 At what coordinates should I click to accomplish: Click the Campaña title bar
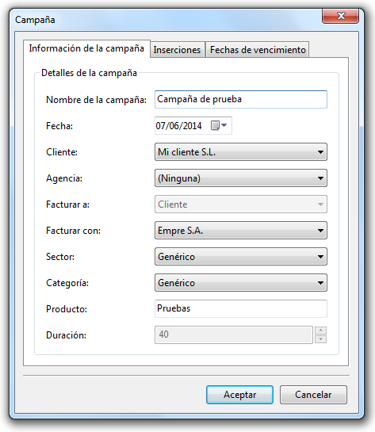tap(166, 20)
